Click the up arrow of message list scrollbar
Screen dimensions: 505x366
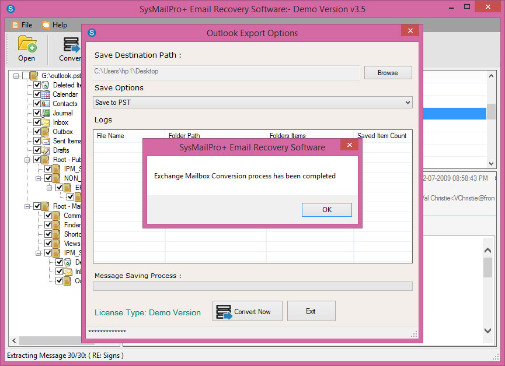click(491, 76)
